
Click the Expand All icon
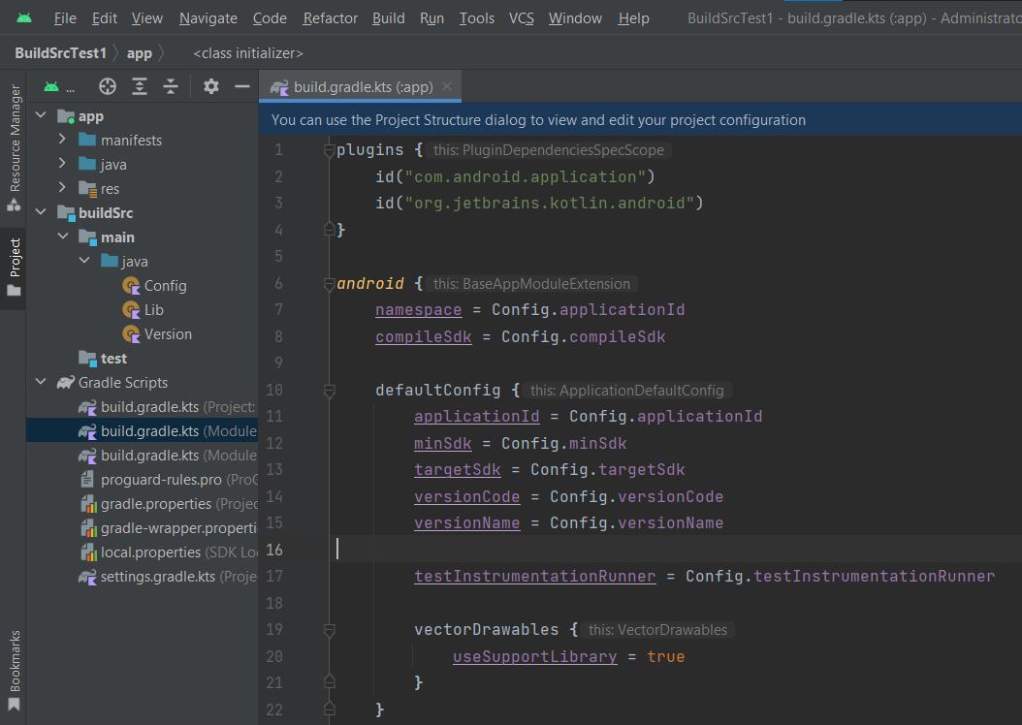pyautogui.click(x=140, y=86)
